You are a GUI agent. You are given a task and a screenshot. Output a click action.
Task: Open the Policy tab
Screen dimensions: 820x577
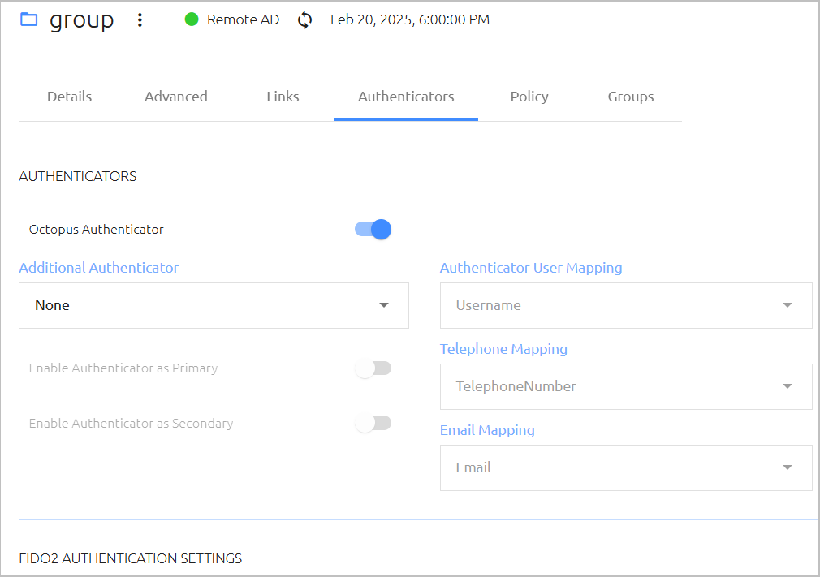click(x=529, y=97)
